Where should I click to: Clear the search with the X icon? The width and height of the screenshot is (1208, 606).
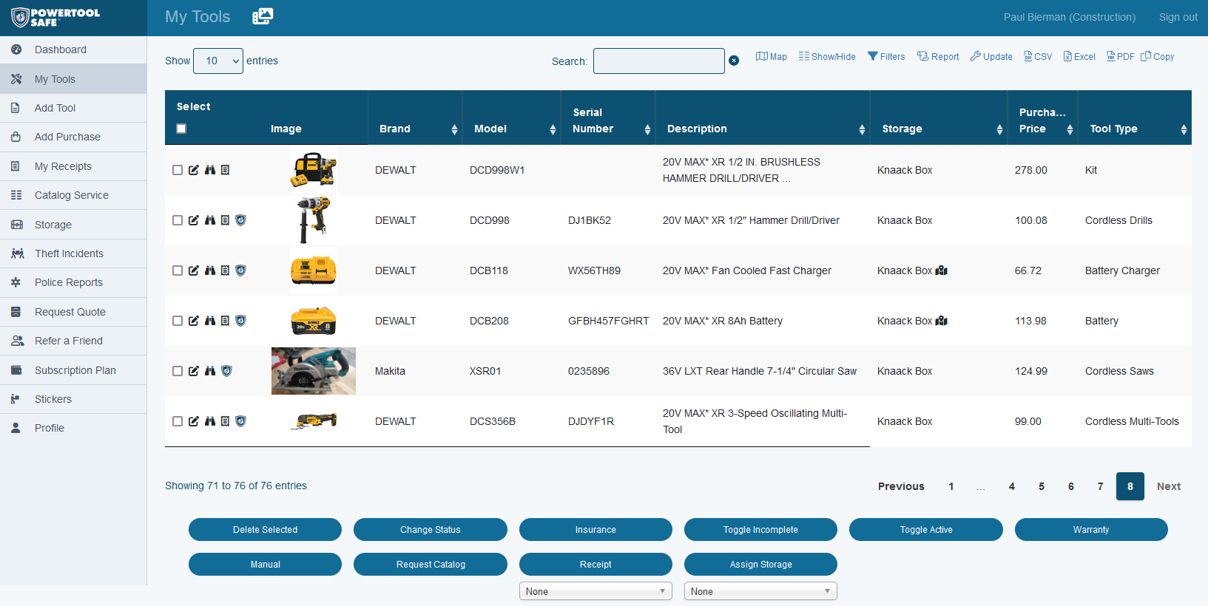click(x=734, y=61)
